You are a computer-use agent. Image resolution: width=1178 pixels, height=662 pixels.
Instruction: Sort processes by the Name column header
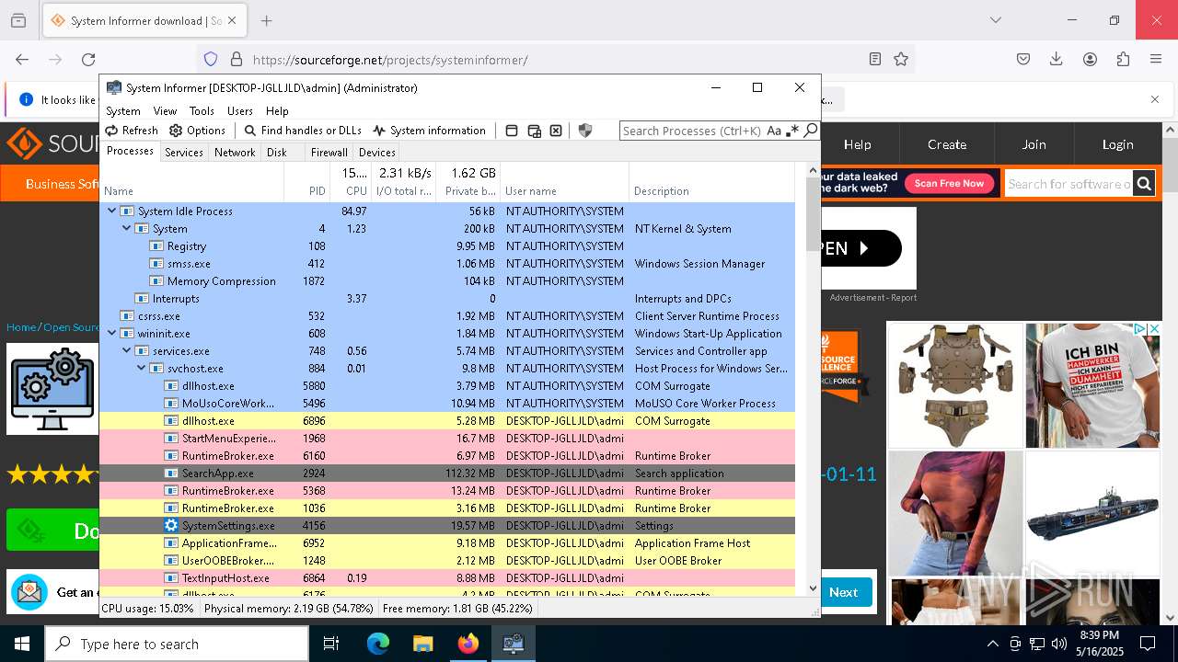pos(191,182)
